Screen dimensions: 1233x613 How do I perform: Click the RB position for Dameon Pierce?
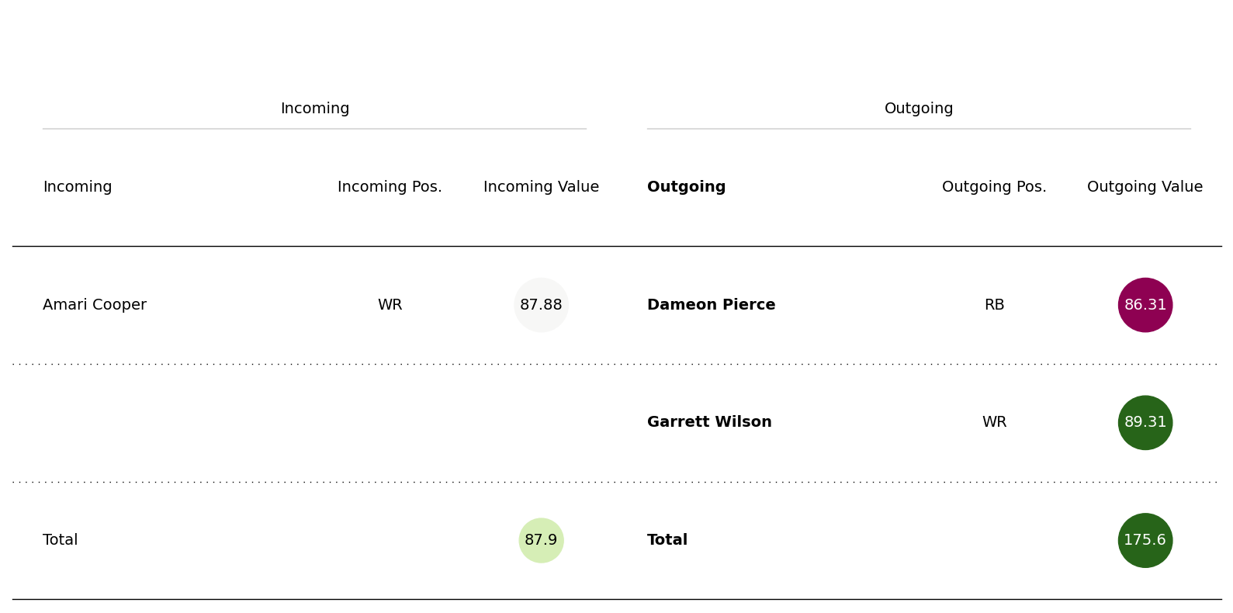click(x=994, y=305)
